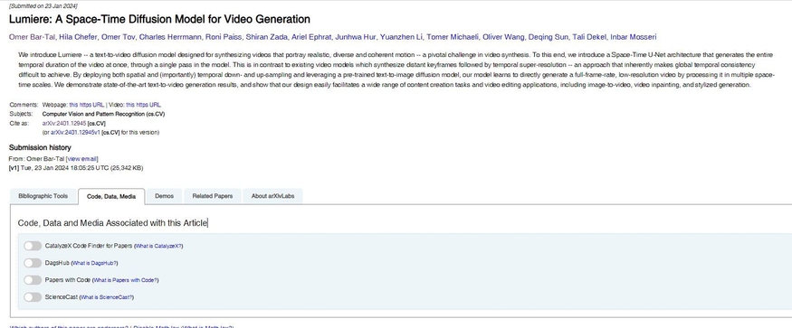Go to the About arXivLabs tab
The image size is (792, 328).
click(272, 196)
